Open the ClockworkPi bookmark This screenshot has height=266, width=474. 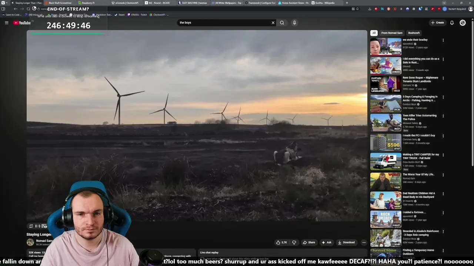click(x=159, y=15)
